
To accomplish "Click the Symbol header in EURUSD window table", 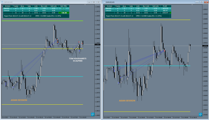I will 109,6.
